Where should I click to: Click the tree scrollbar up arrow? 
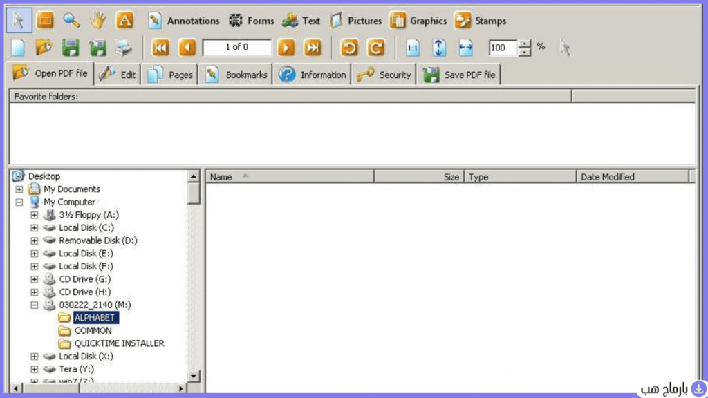pyautogui.click(x=194, y=176)
